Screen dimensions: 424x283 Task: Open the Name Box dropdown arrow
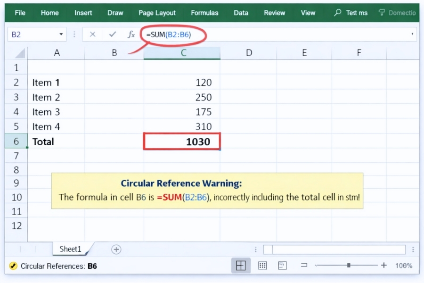pos(60,34)
